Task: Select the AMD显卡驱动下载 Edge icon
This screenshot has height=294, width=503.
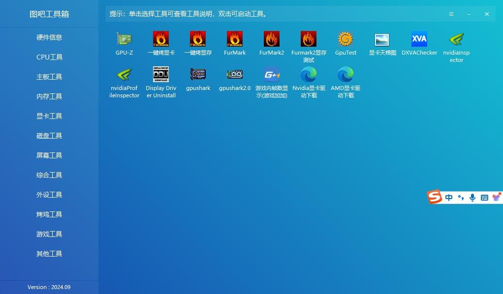Action: [x=346, y=74]
